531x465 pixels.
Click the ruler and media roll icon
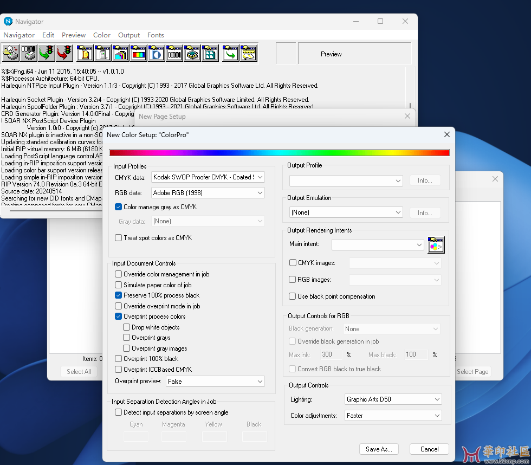coord(249,53)
